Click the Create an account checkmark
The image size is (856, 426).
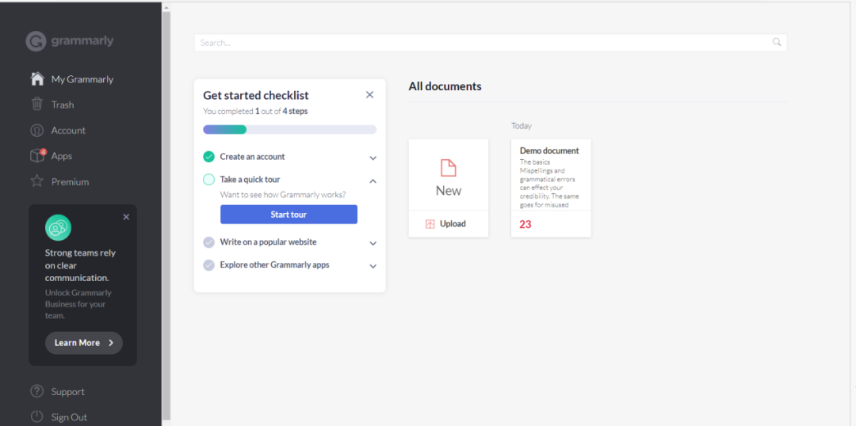pyautogui.click(x=208, y=157)
